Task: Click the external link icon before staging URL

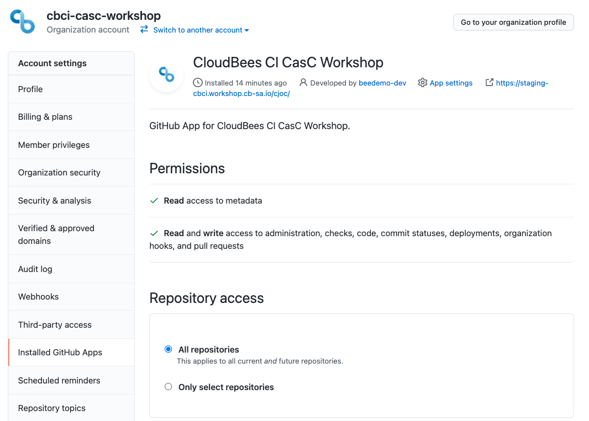Action: point(489,82)
